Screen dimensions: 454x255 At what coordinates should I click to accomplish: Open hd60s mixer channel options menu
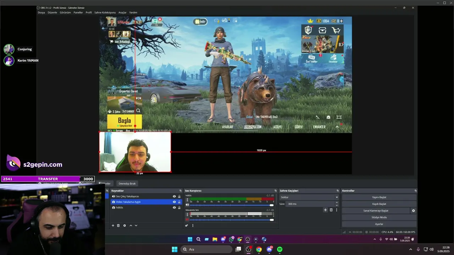[x=187, y=200]
